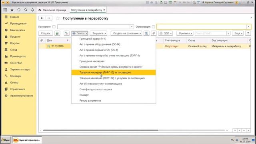Image resolution: width=256 pixels, height=144 pixels.
Task: Add this list to favorites with star
Action: [58, 18]
